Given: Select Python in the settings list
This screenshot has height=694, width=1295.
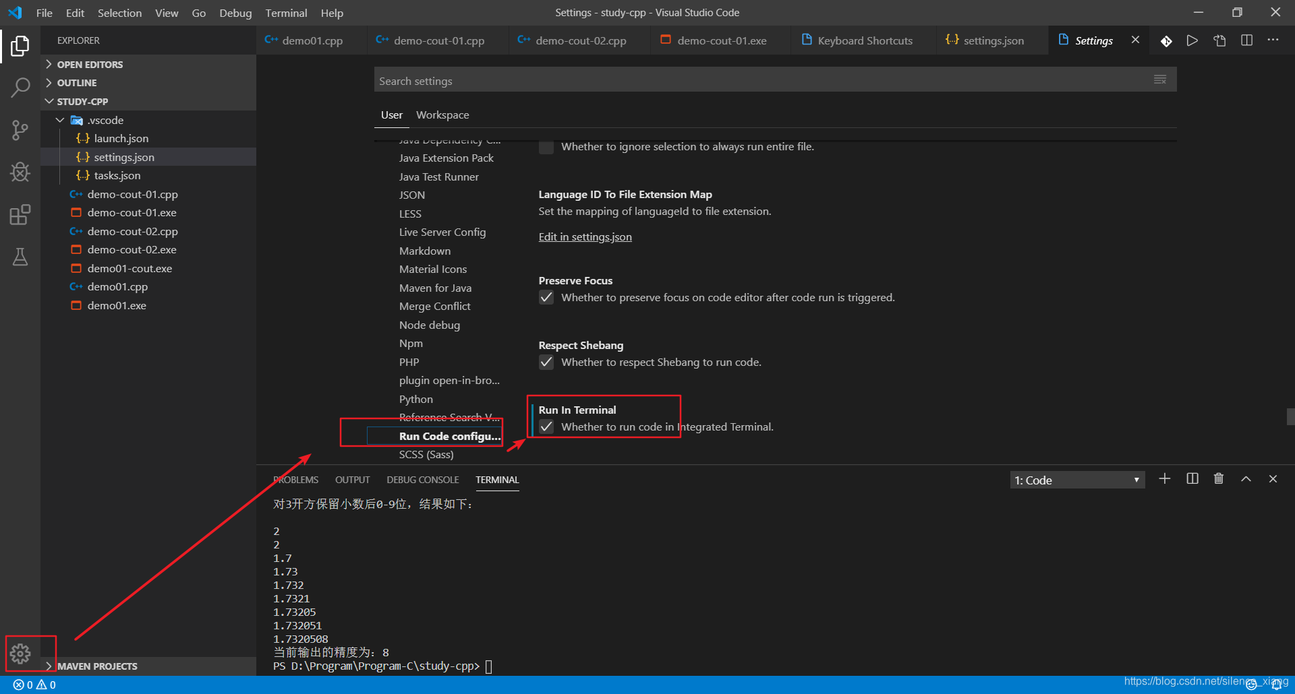Looking at the screenshot, I should point(416,400).
